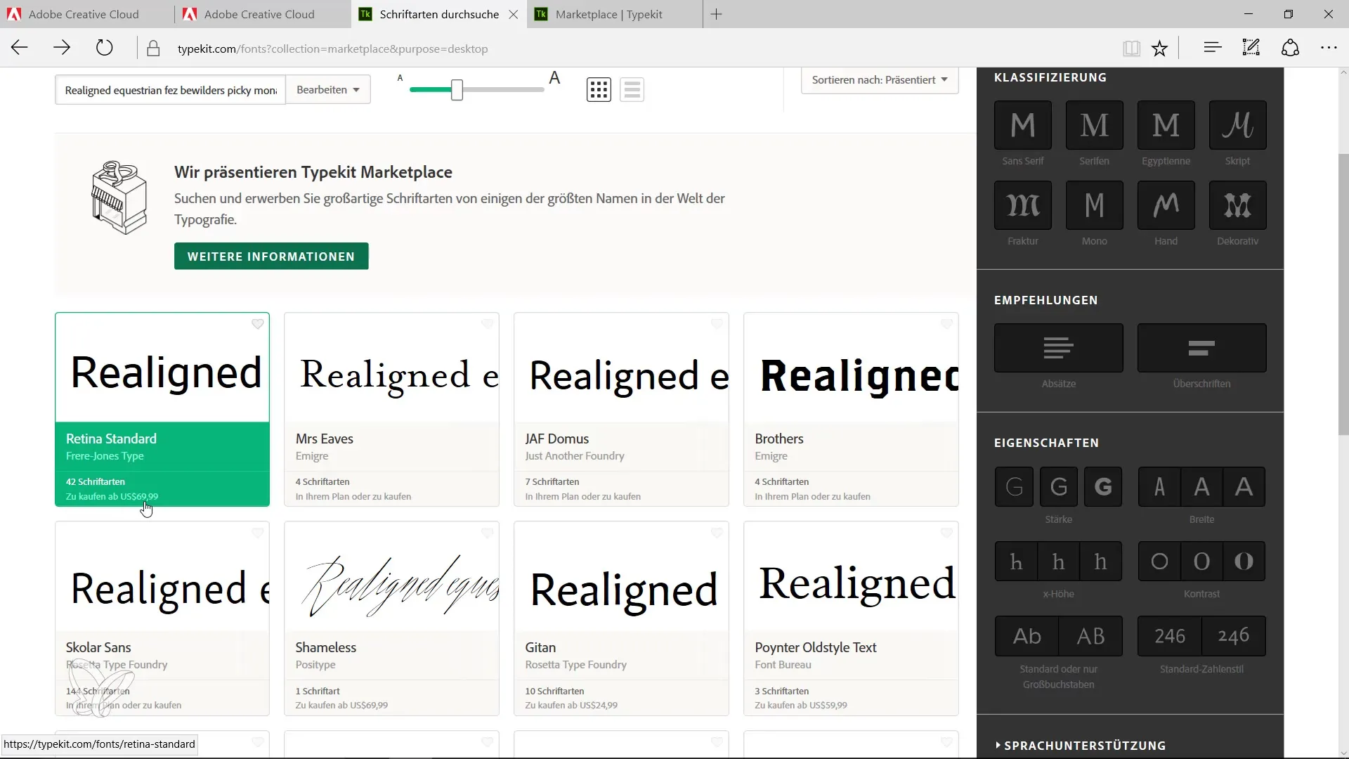
Task: Open the Mrs Eaves font link
Action: pos(324,439)
